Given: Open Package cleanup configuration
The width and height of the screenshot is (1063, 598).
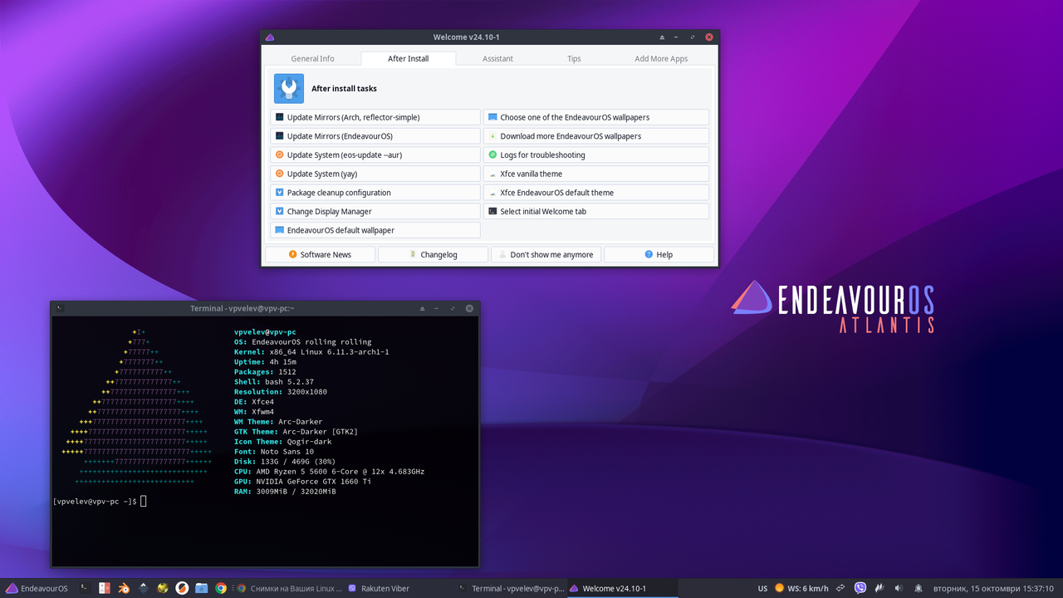Looking at the screenshot, I should (375, 193).
